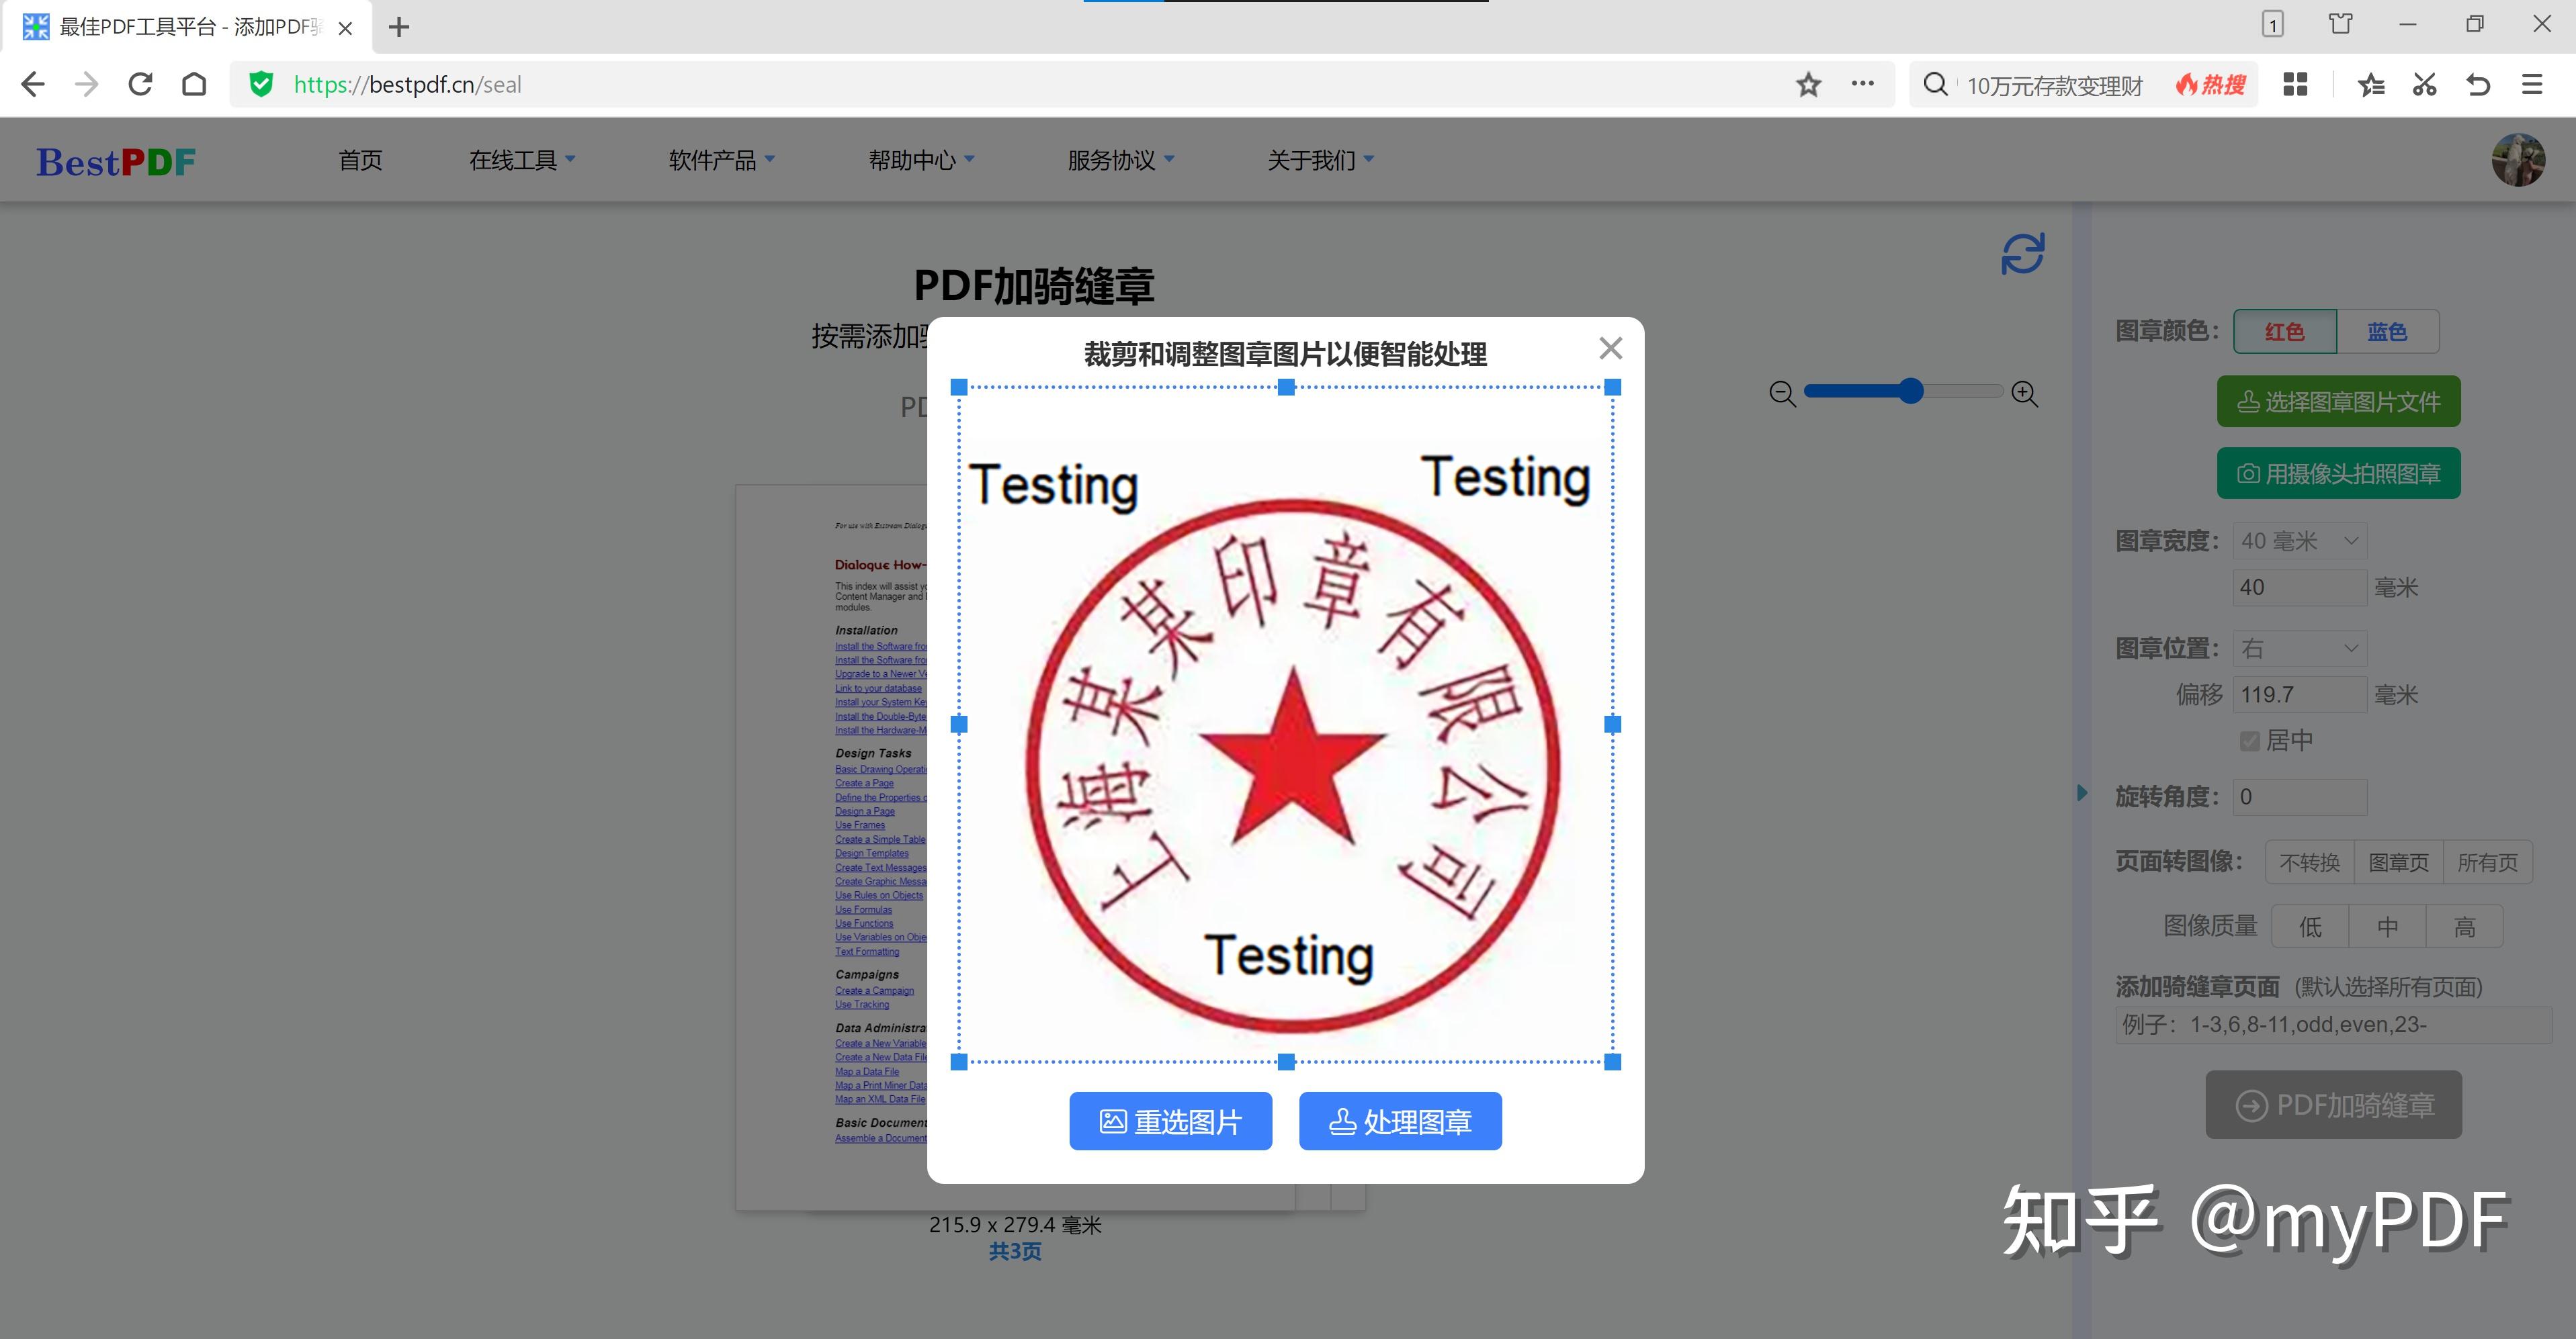Click the green security shield icon
Screen dimensions: 2576x1339
(261, 84)
